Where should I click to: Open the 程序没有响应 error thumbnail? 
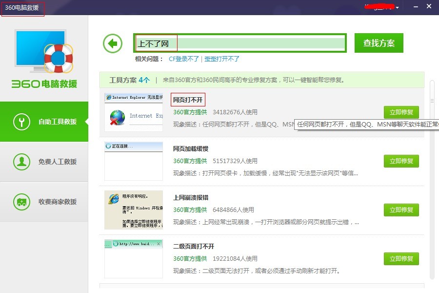click(x=134, y=209)
